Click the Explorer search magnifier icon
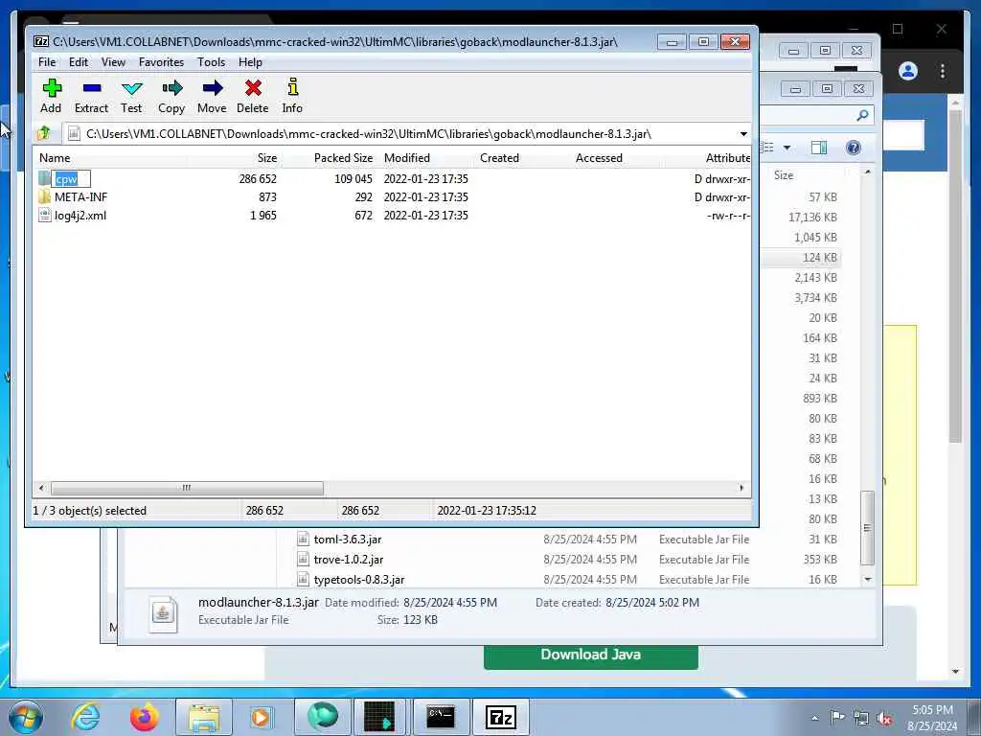 pyautogui.click(x=862, y=115)
